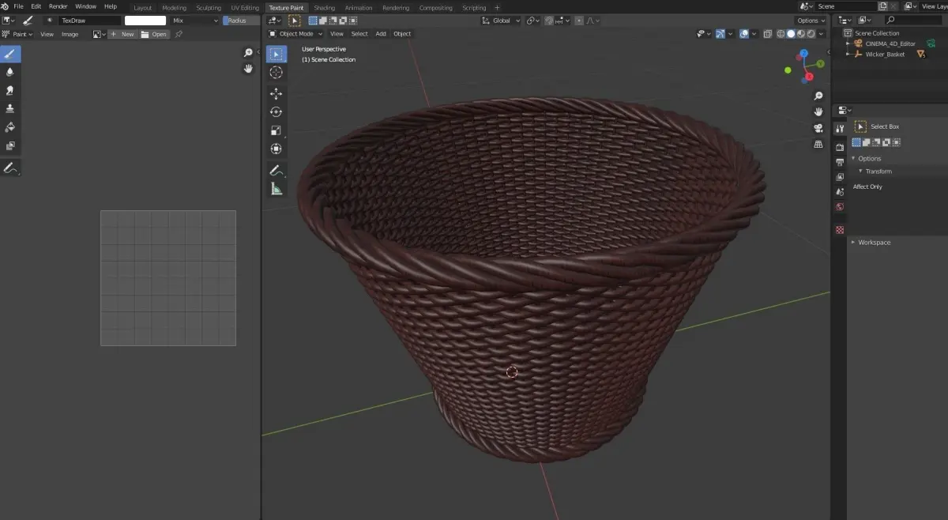Activate the Select Box tool in 3D viewport
The height and width of the screenshot is (520, 948).
coord(276,54)
